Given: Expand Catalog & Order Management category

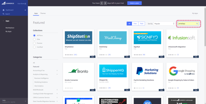Looking at the screenshot, I should click(x=57, y=94).
